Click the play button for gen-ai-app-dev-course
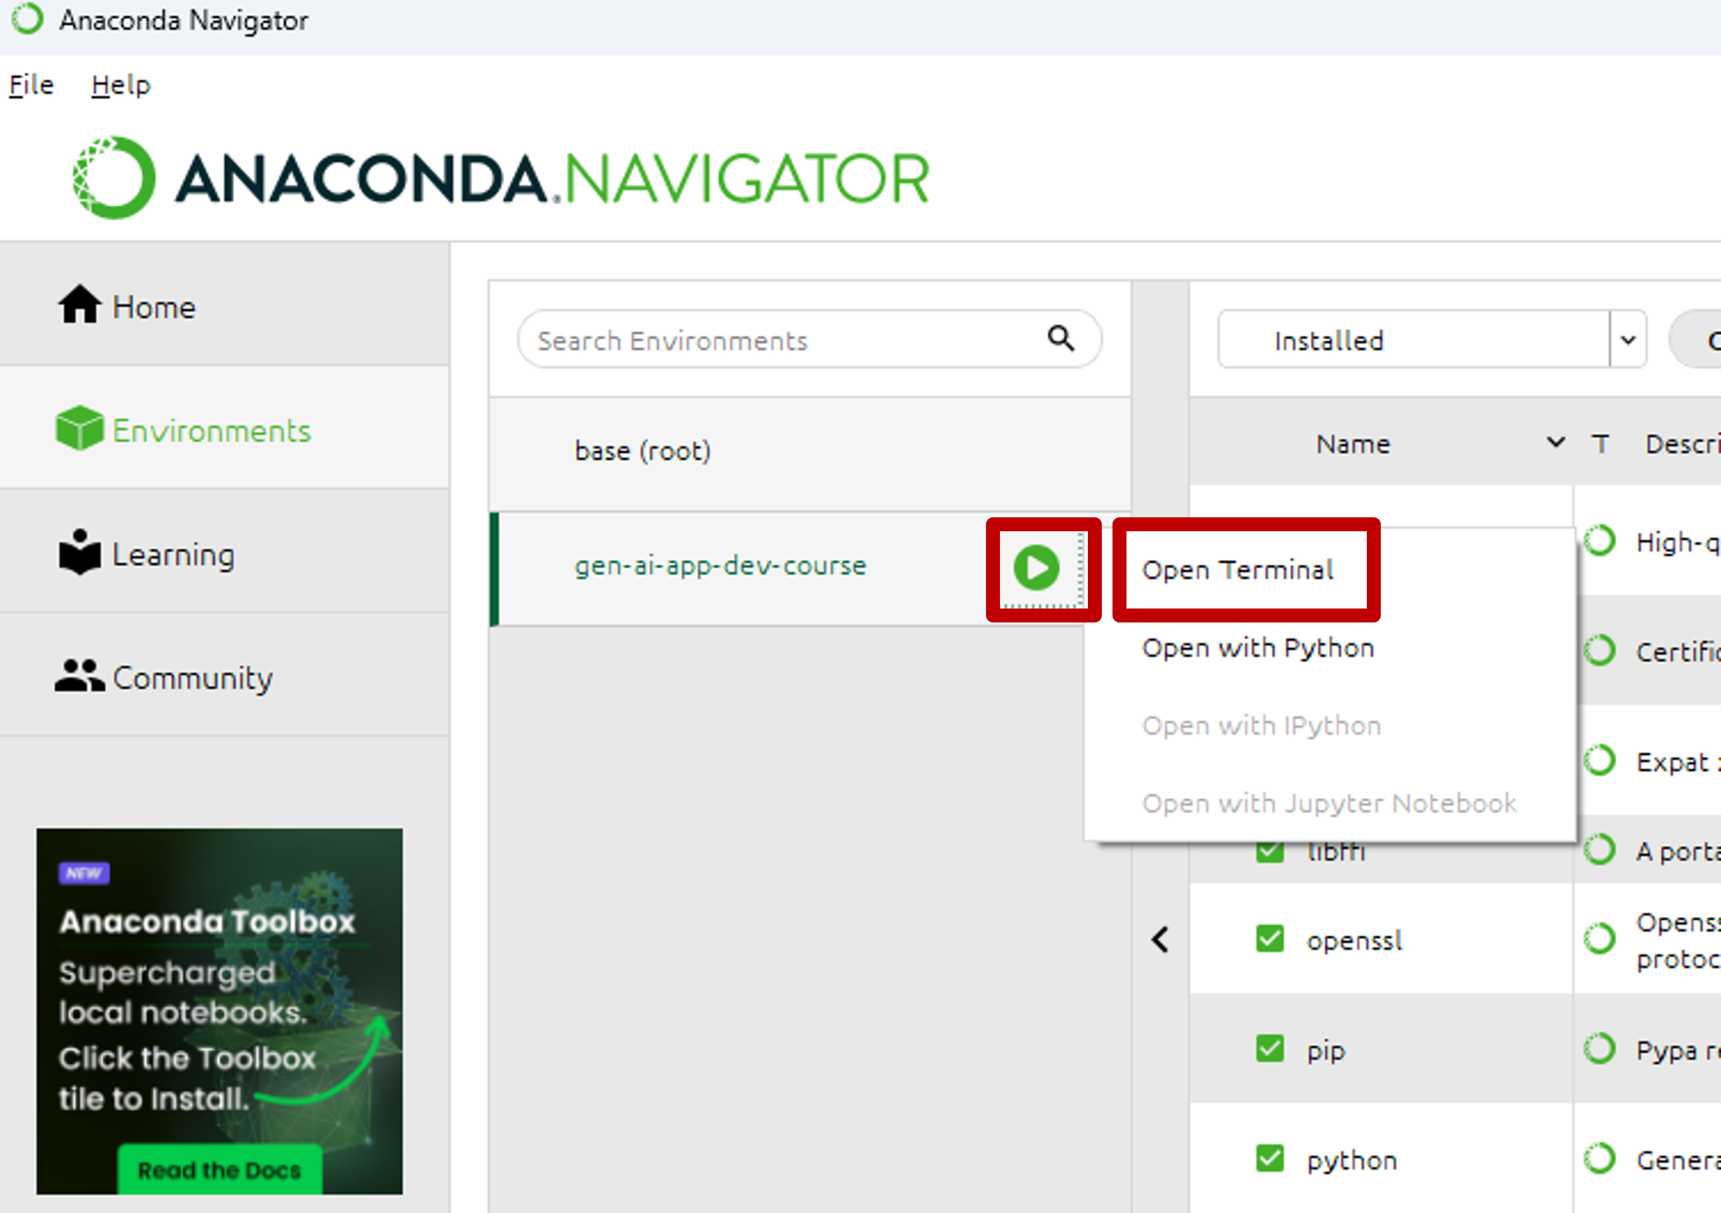 tap(1039, 566)
